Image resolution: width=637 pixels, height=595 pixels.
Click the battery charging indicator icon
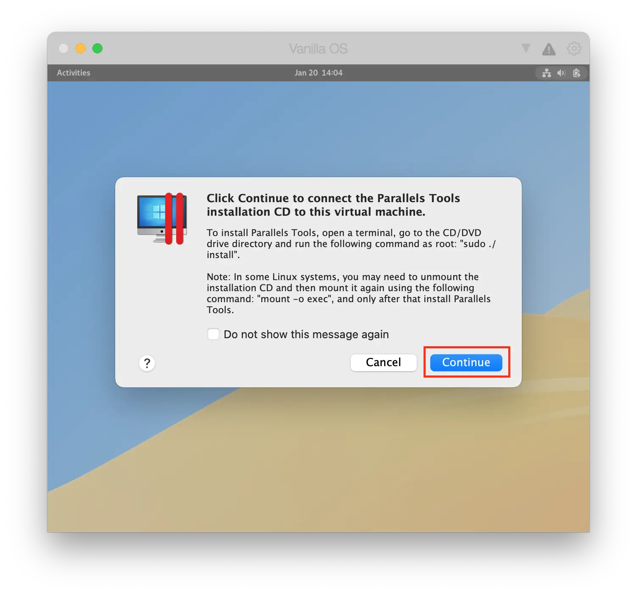(576, 73)
